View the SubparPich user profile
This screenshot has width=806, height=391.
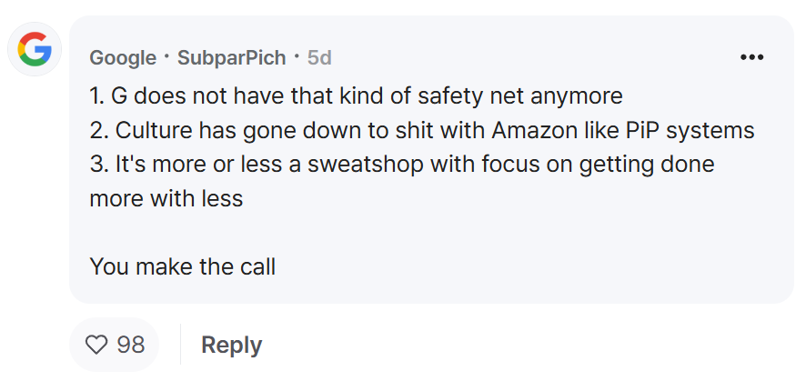(x=231, y=57)
